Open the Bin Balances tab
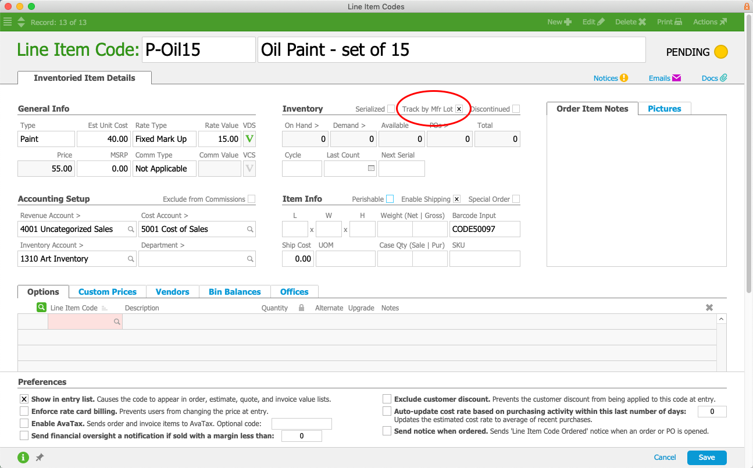 point(235,292)
